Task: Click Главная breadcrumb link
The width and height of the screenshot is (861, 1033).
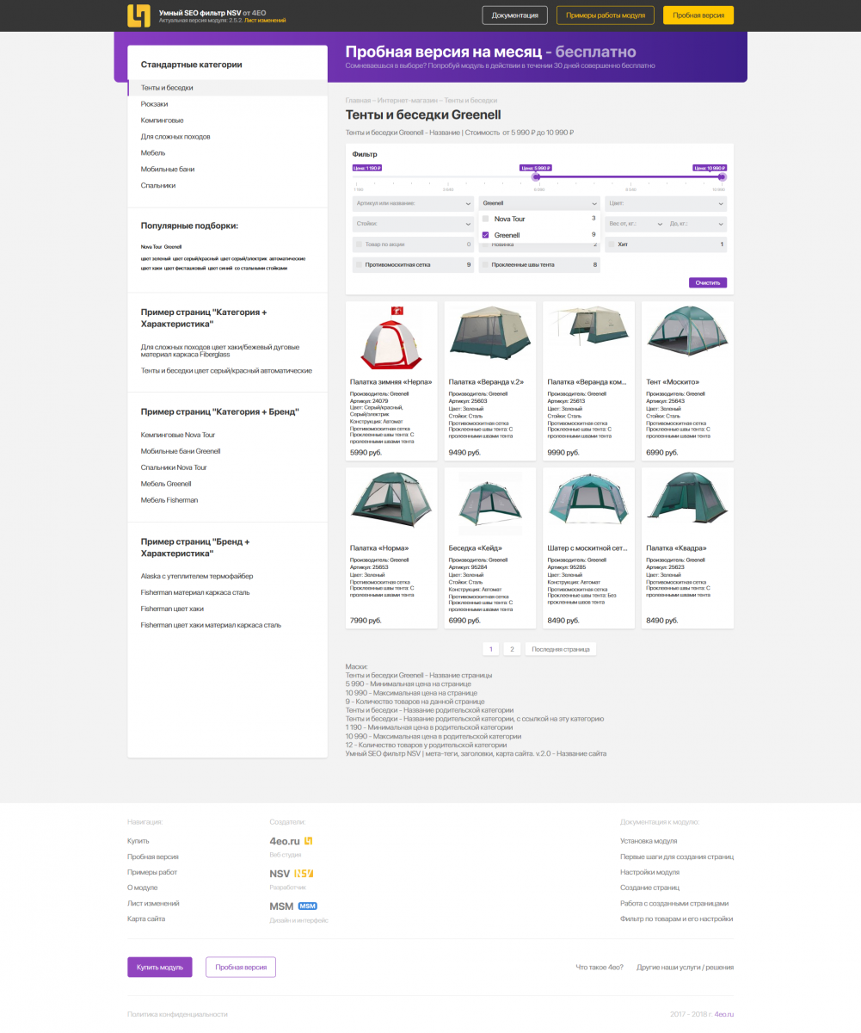Action: click(x=358, y=101)
